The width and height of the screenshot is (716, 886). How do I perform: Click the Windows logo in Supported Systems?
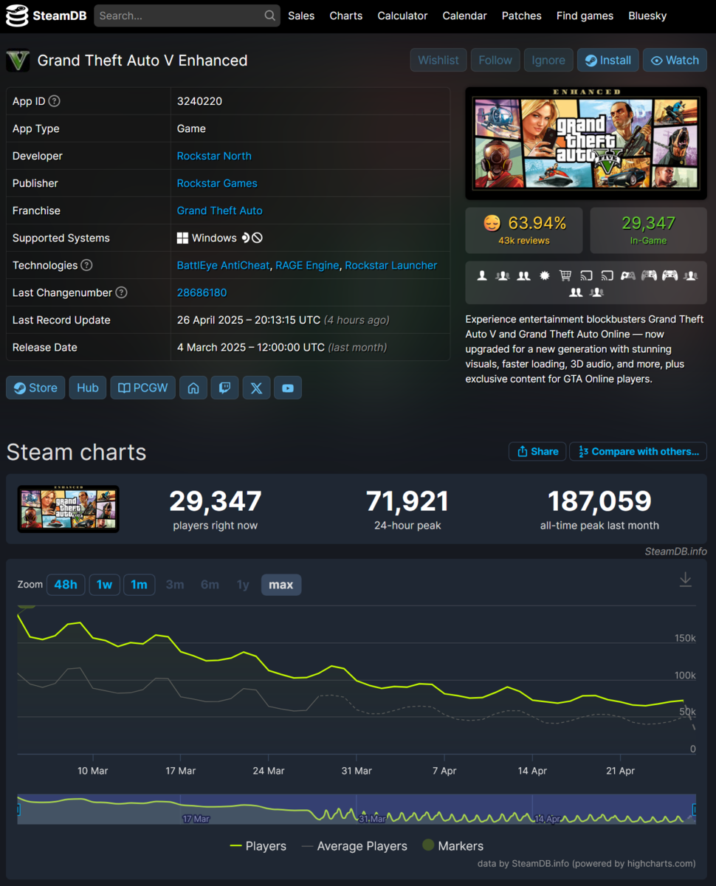[182, 238]
